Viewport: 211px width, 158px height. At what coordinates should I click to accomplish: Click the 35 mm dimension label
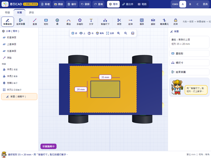point(105,77)
